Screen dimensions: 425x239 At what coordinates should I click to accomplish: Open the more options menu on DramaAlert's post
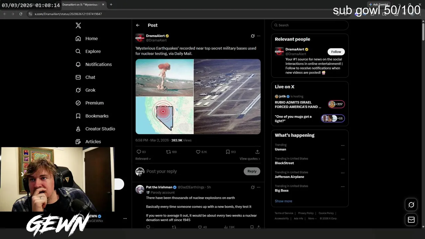pos(259,36)
